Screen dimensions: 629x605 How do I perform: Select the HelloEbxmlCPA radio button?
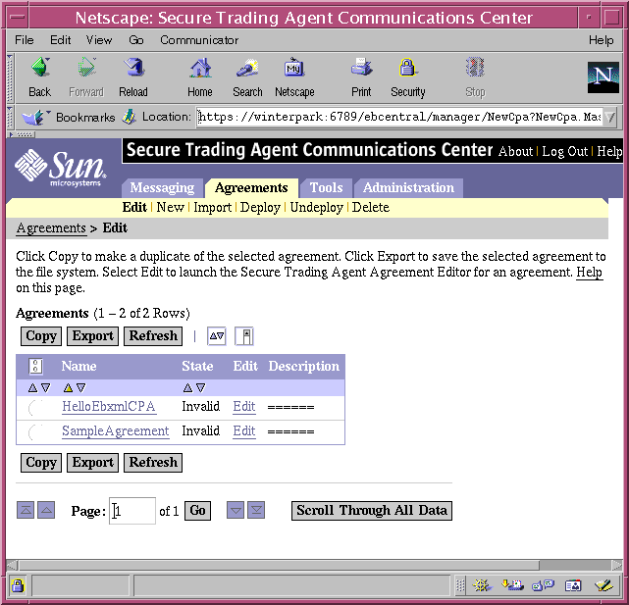(35, 407)
